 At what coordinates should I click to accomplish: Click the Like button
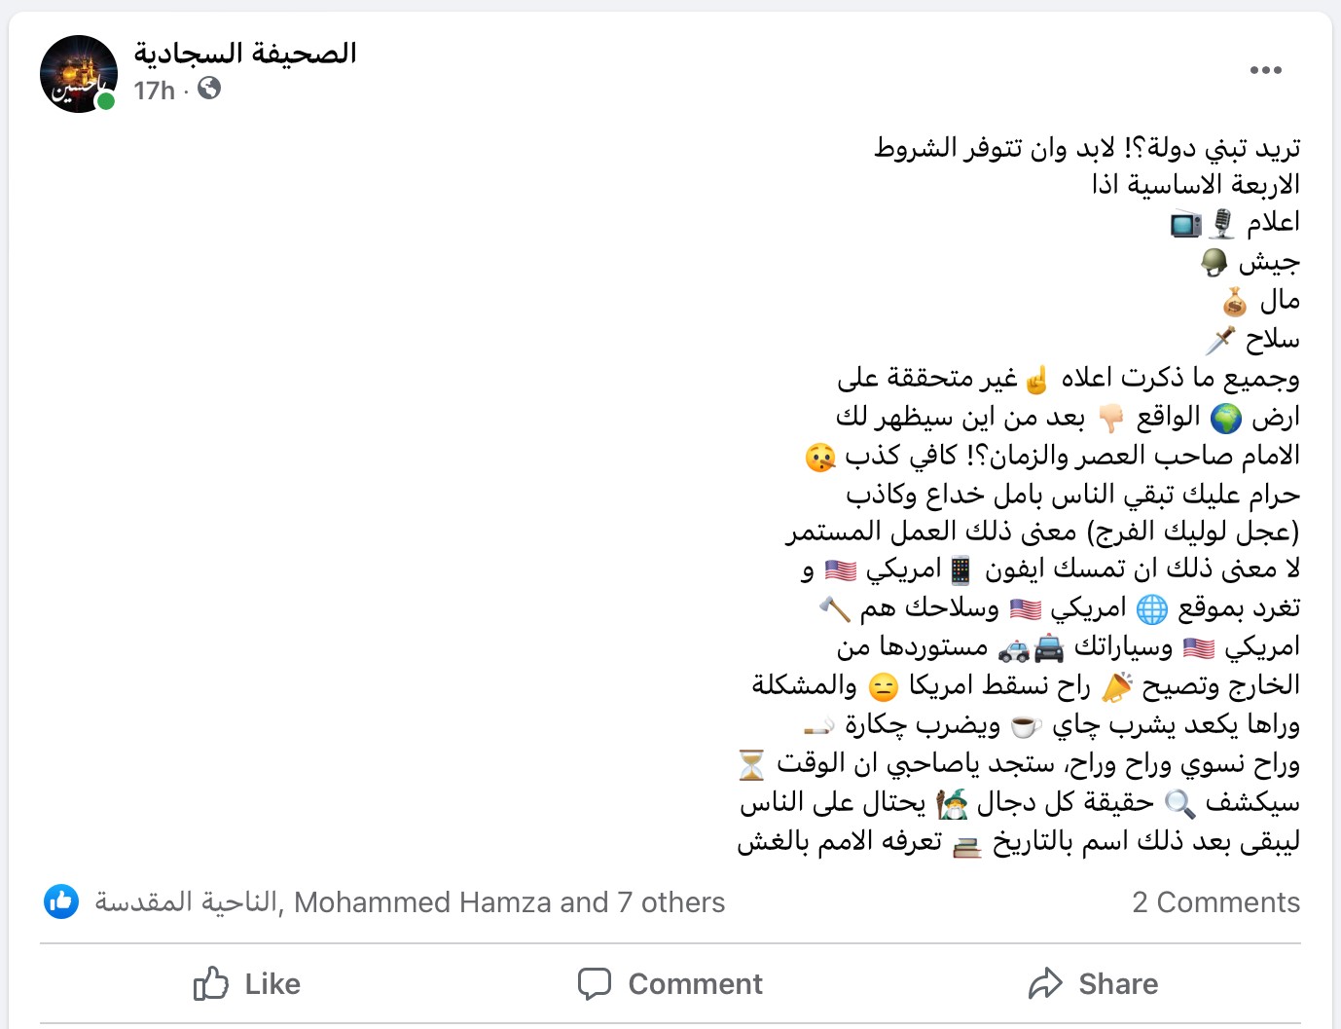tap(247, 983)
